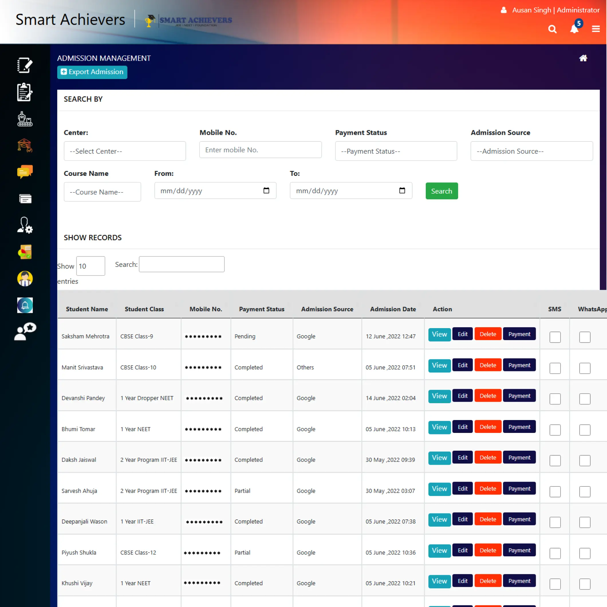
Task: Open the orange chat bubbles sidebar icon
Action: click(x=25, y=172)
